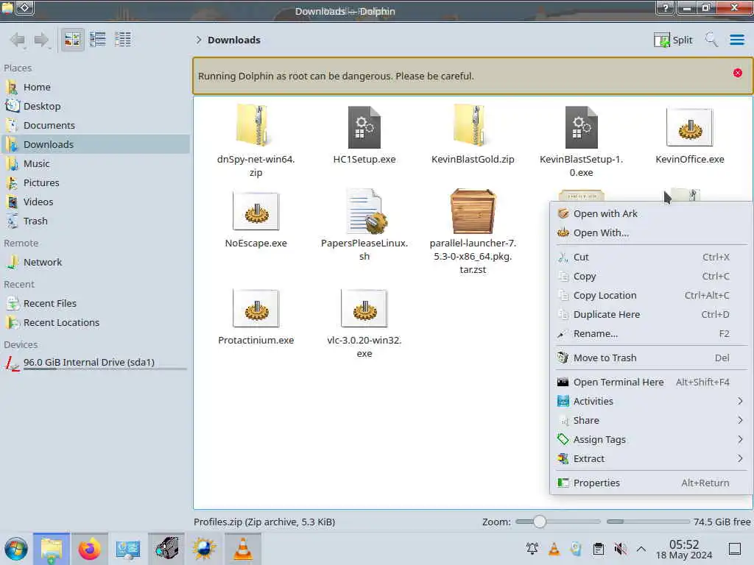Click the Split view button

673,40
